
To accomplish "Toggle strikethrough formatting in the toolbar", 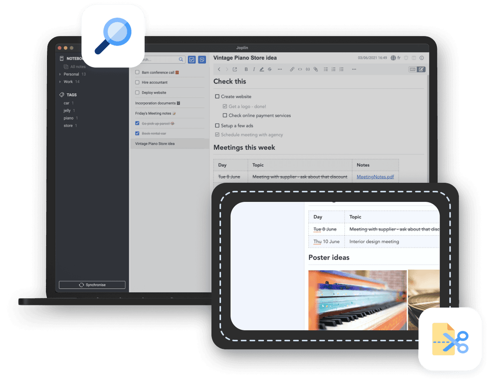I will [x=269, y=69].
